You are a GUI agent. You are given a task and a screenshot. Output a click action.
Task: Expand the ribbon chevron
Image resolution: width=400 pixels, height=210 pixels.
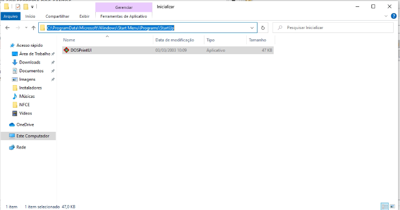(x=386, y=16)
